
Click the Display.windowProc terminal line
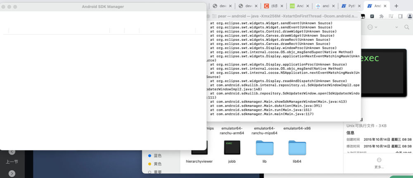pos(273,48)
